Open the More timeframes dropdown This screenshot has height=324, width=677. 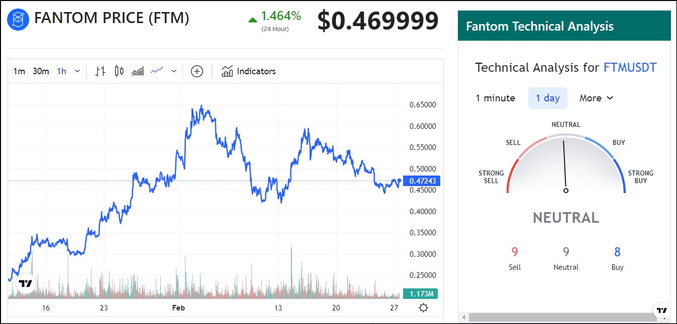coord(596,98)
